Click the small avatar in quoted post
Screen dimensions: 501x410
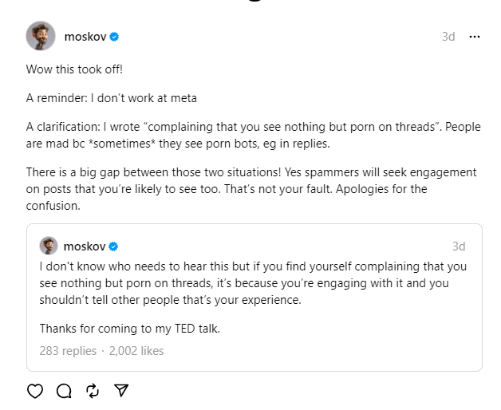49,246
